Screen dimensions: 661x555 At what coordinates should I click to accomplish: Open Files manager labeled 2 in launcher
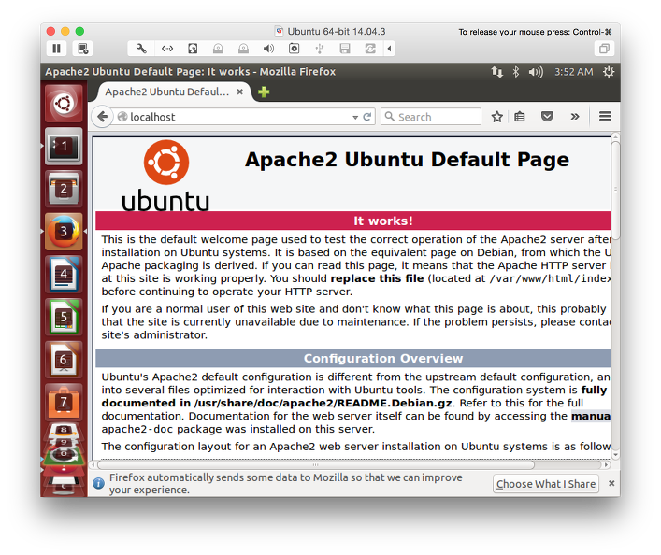tap(64, 189)
